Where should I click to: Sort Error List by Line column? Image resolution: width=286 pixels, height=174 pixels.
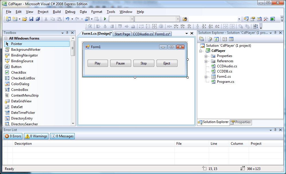pos(219,144)
